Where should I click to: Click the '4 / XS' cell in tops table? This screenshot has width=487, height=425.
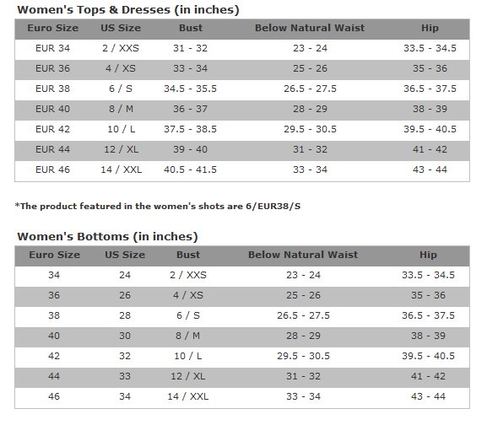click(121, 68)
